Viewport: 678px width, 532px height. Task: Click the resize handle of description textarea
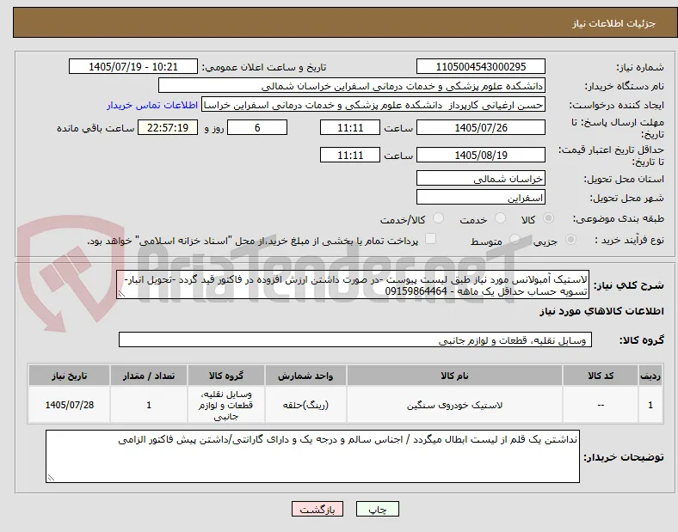point(121,295)
